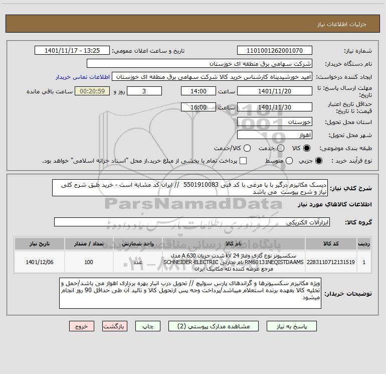Screen dimensions: 386x374
Task: Click the need date cell 1401/12/06
Action: coord(40,262)
